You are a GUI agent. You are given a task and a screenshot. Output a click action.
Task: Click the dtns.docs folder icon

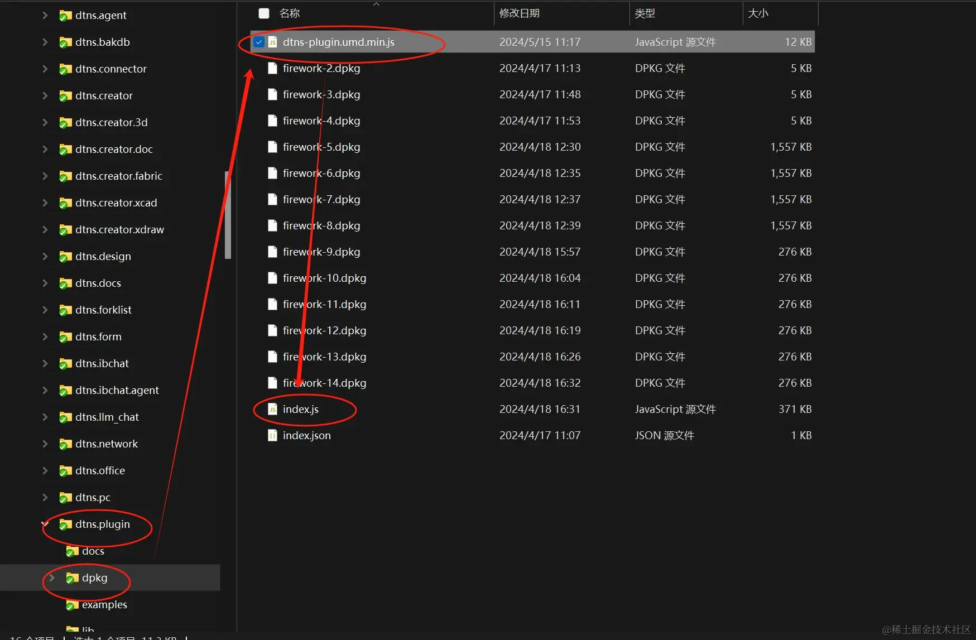65,283
